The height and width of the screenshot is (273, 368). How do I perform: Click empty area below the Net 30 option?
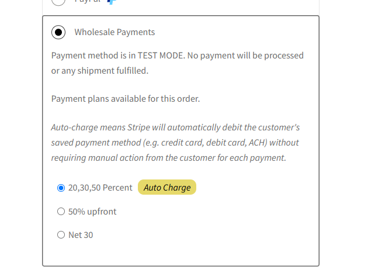(x=180, y=254)
